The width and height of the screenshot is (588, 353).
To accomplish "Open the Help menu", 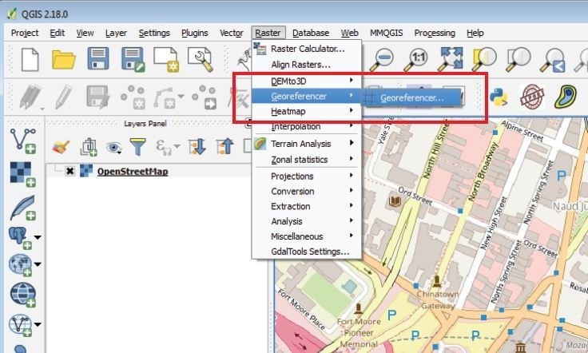I will pos(475,33).
